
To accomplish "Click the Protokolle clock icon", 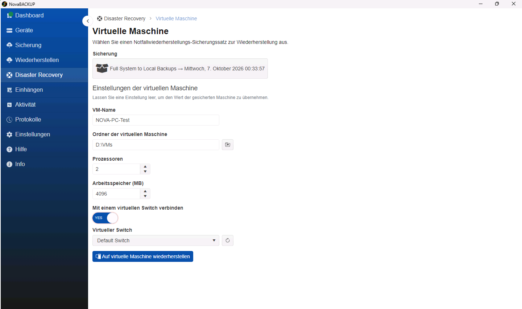I will pos(9,120).
